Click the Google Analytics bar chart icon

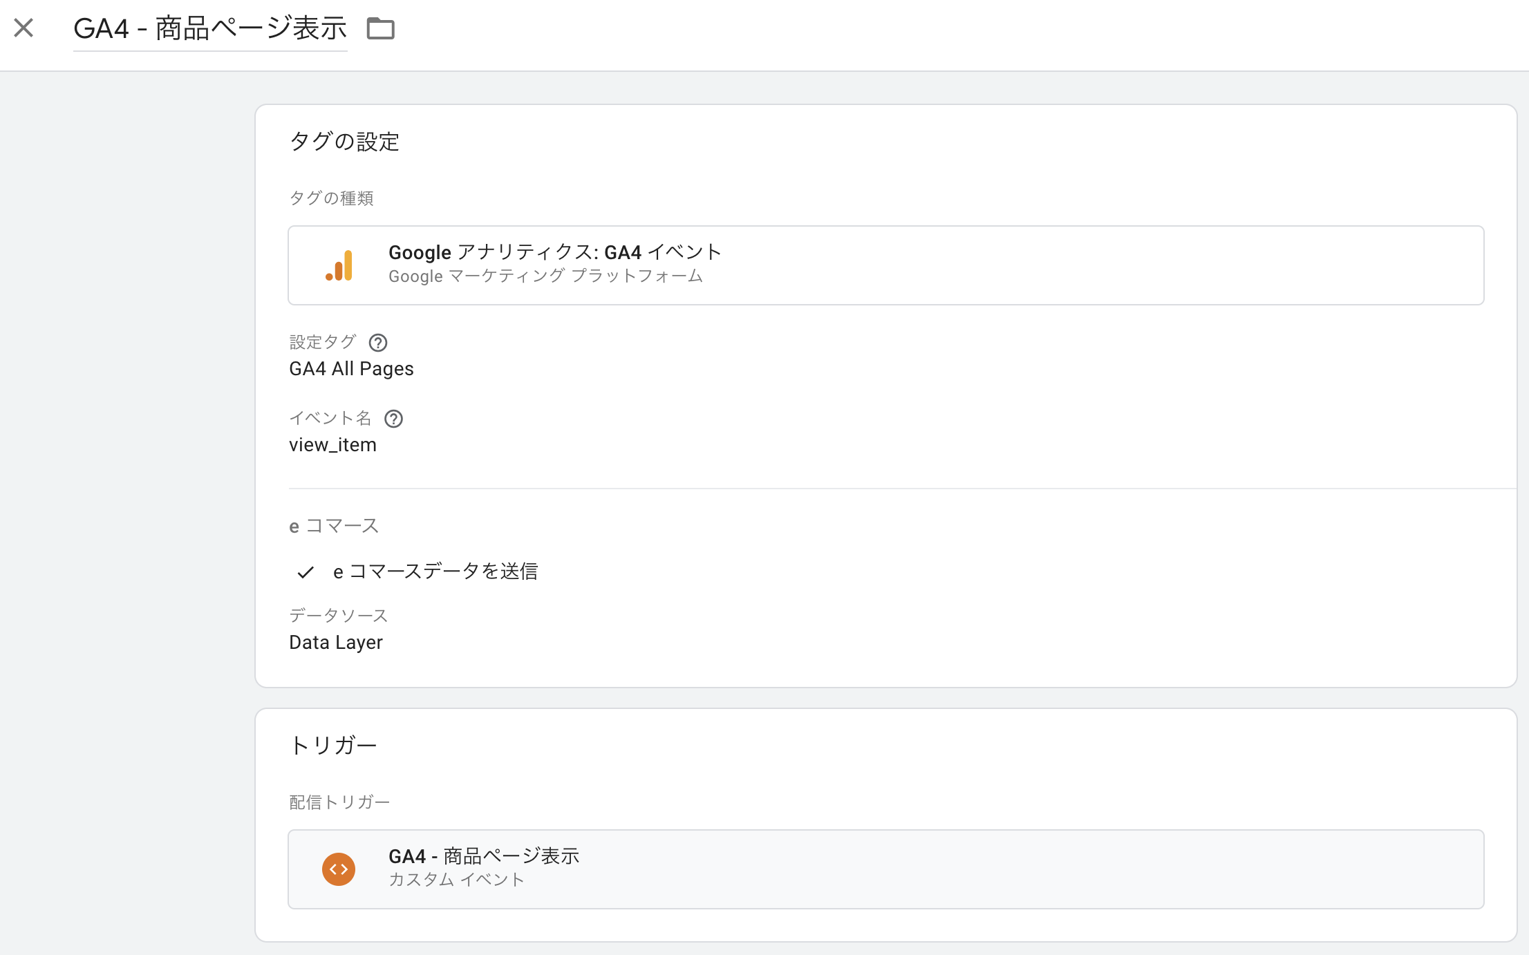tap(339, 265)
